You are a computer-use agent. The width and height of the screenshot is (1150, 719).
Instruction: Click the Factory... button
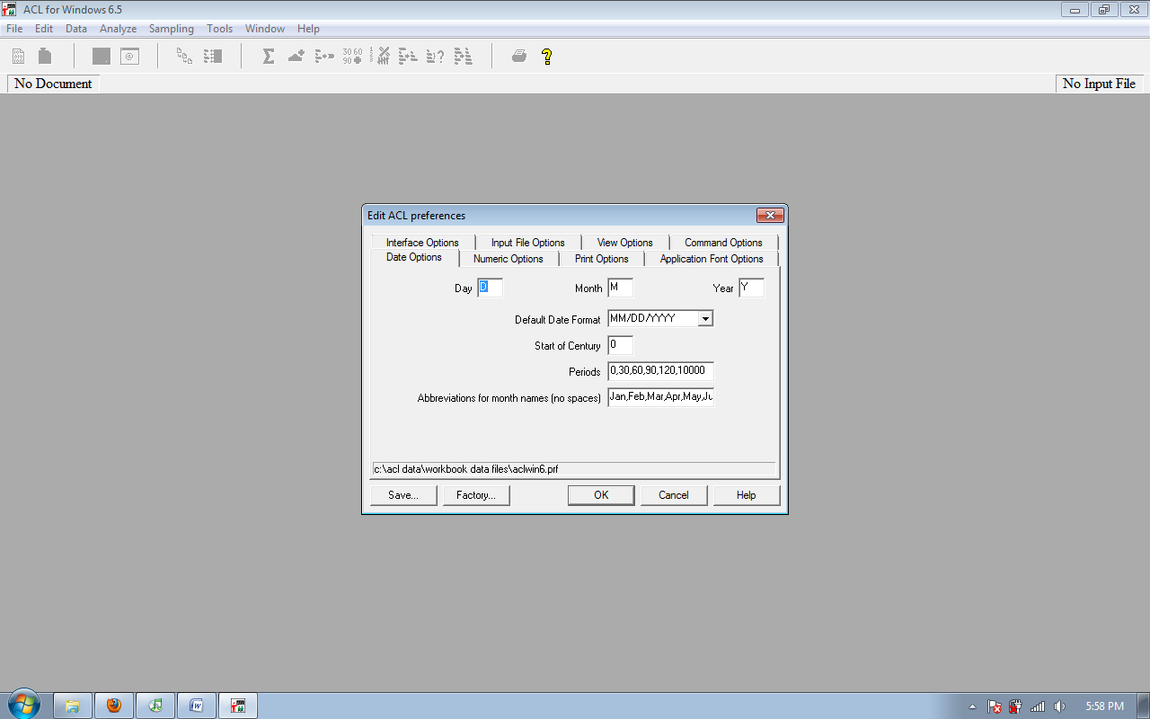click(x=476, y=495)
